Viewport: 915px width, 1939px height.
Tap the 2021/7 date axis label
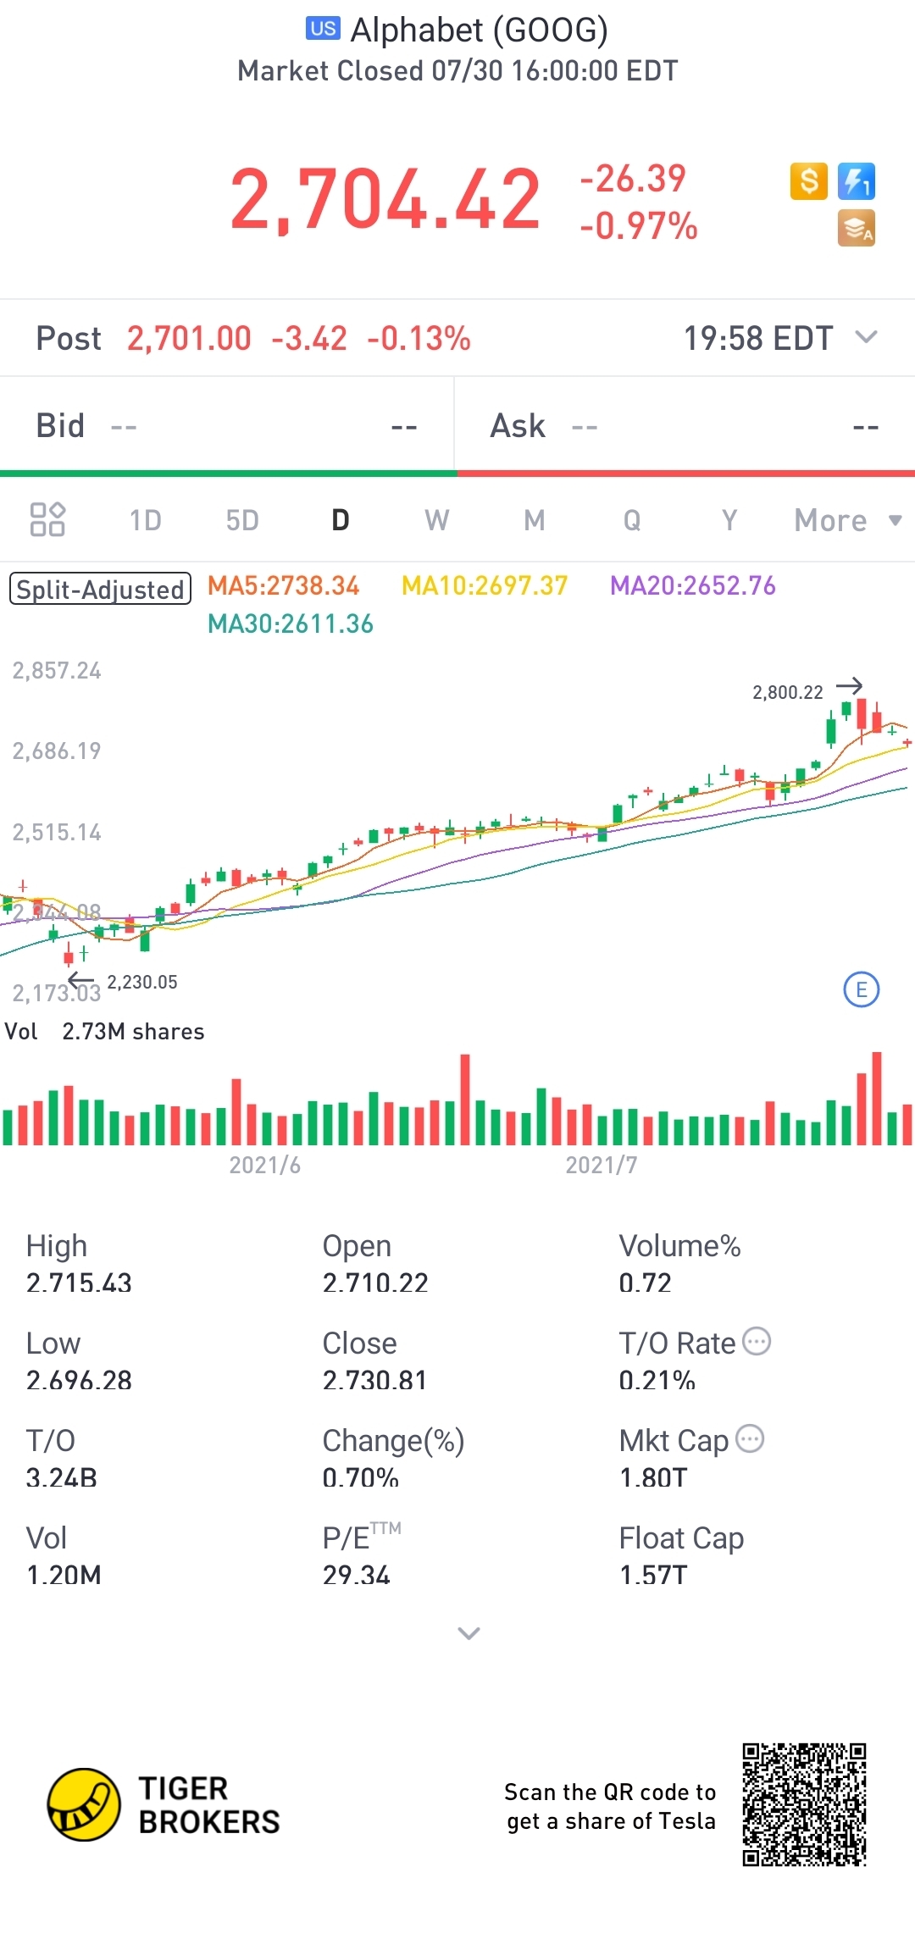602,1165
